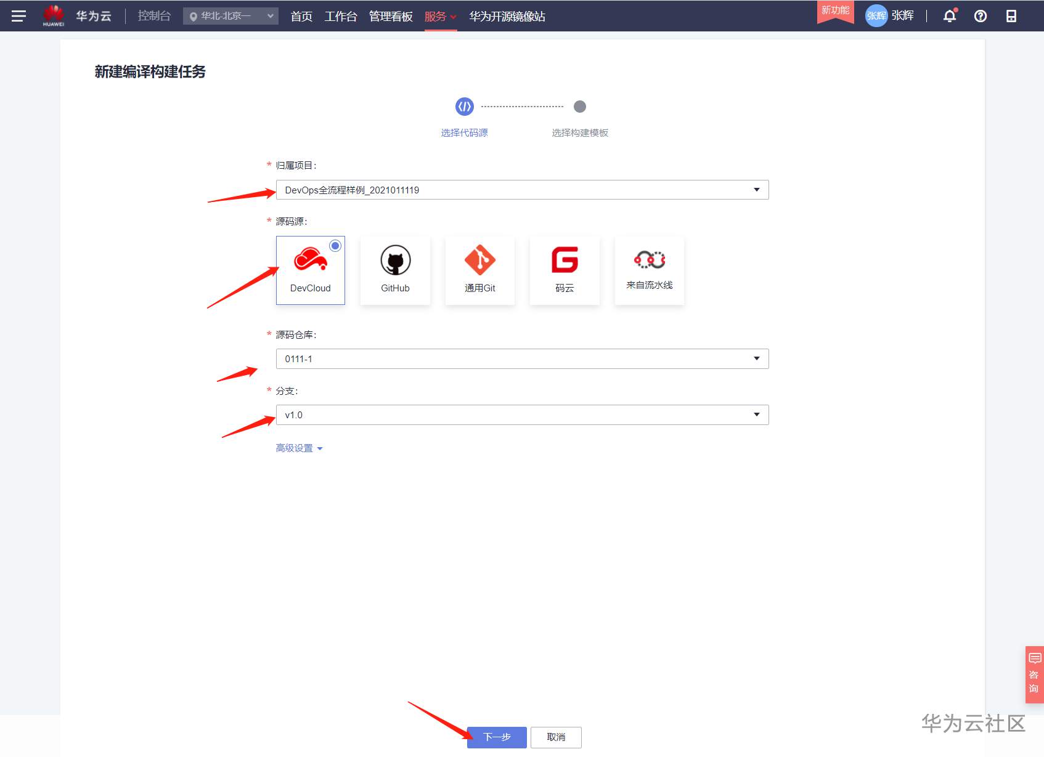The image size is (1044, 757).
Task: Select 来自流水线 as source origin
Action: click(x=650, y=270)
